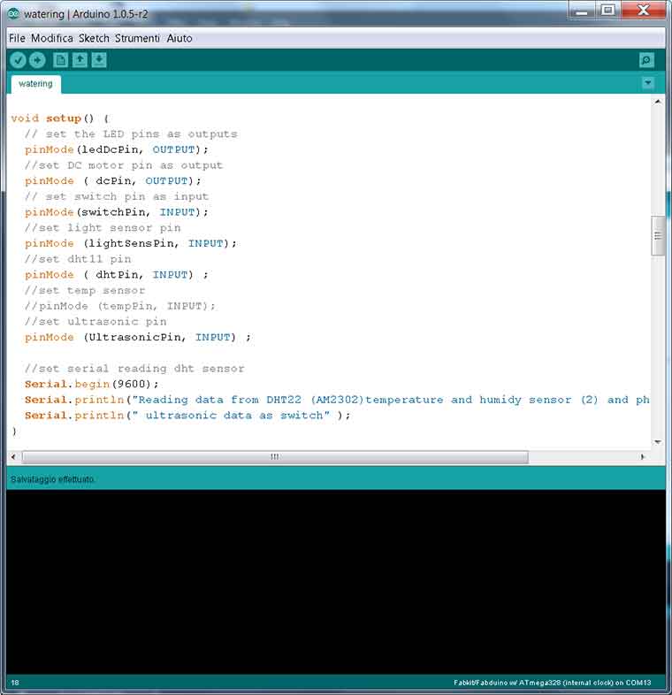
Task: Click the 'ultrasonic data as switch' println line
Action: tap(187, 416)
